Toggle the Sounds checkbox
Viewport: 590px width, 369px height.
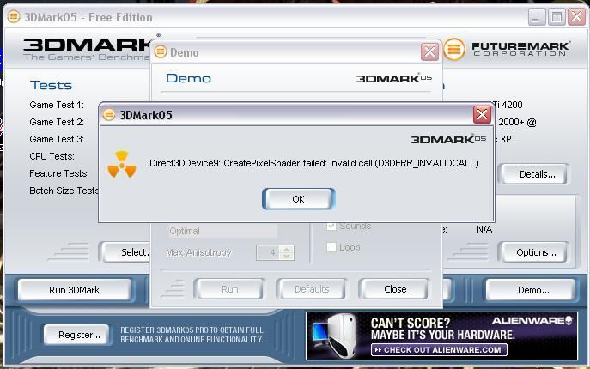[x=331, y=226]
